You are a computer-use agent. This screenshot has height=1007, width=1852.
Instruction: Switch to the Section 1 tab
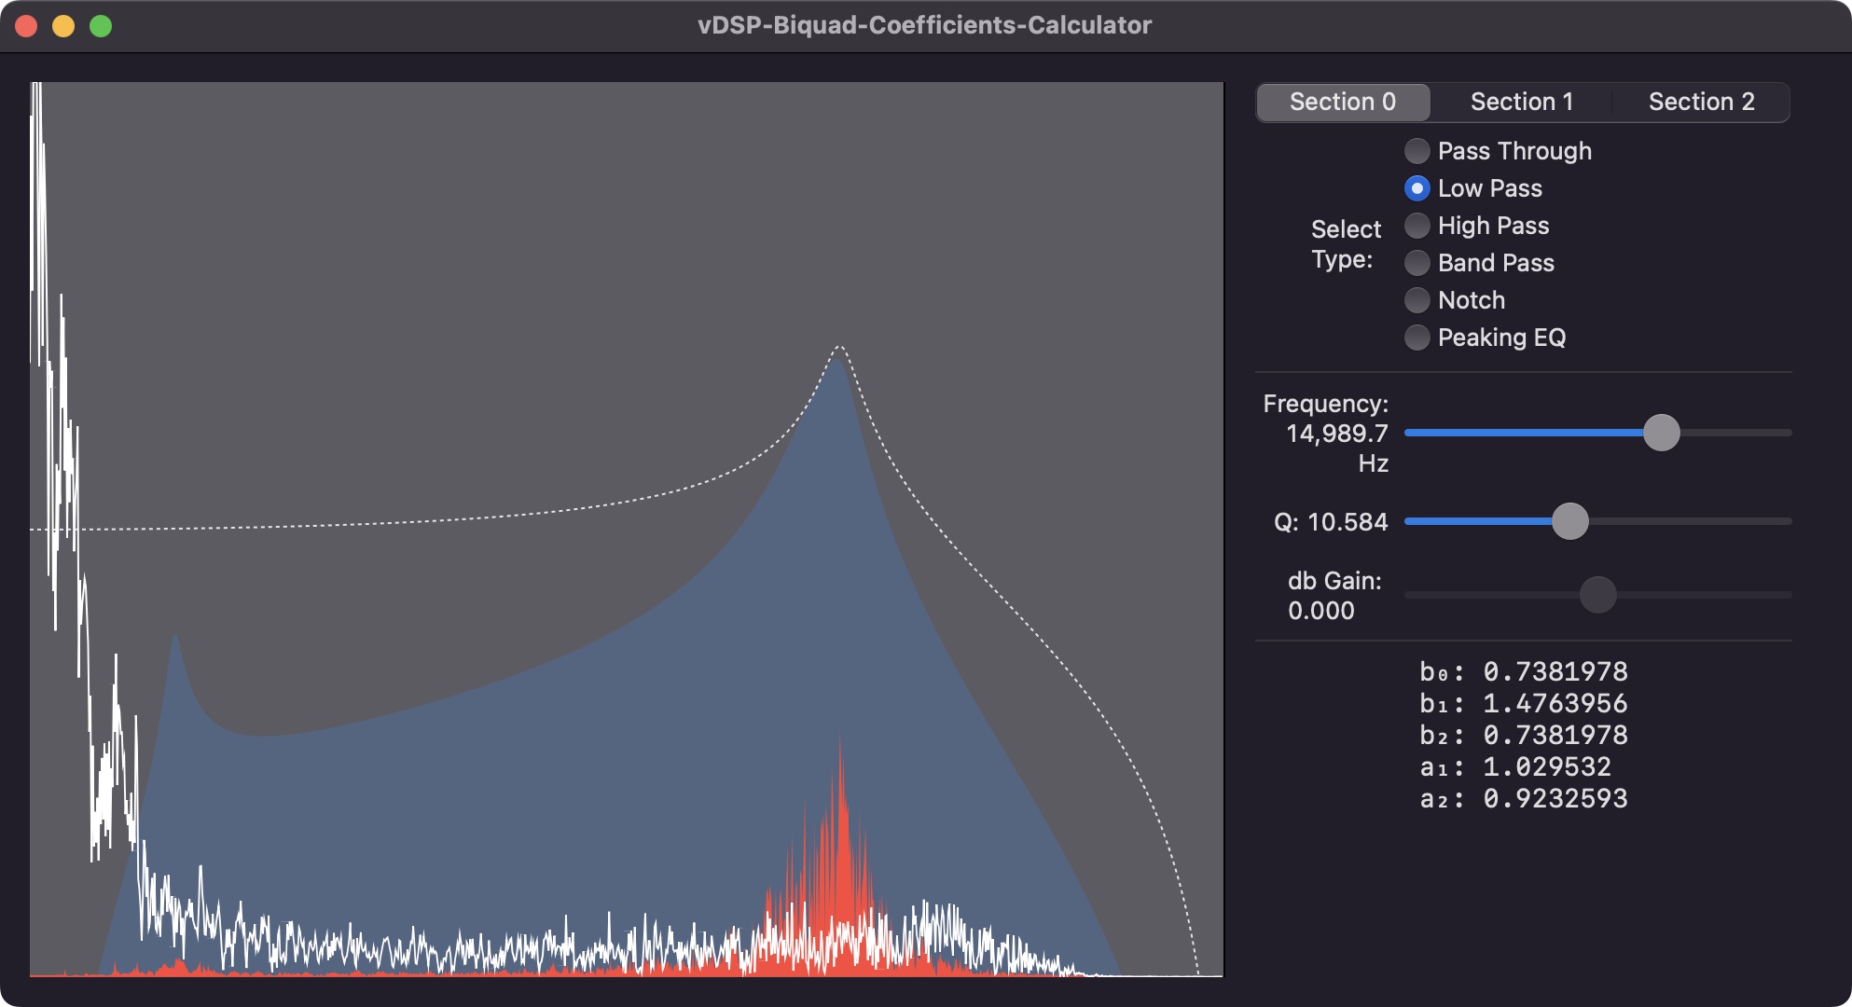[1522, 102]
